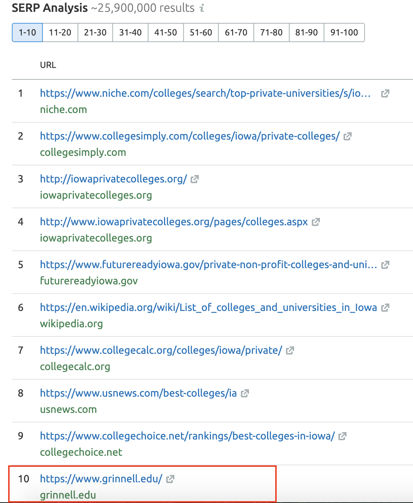413x503 pixels.
Task: Open the iowaprivatecolleges.org colleges.aspx URL
Action: coord(174,222)
